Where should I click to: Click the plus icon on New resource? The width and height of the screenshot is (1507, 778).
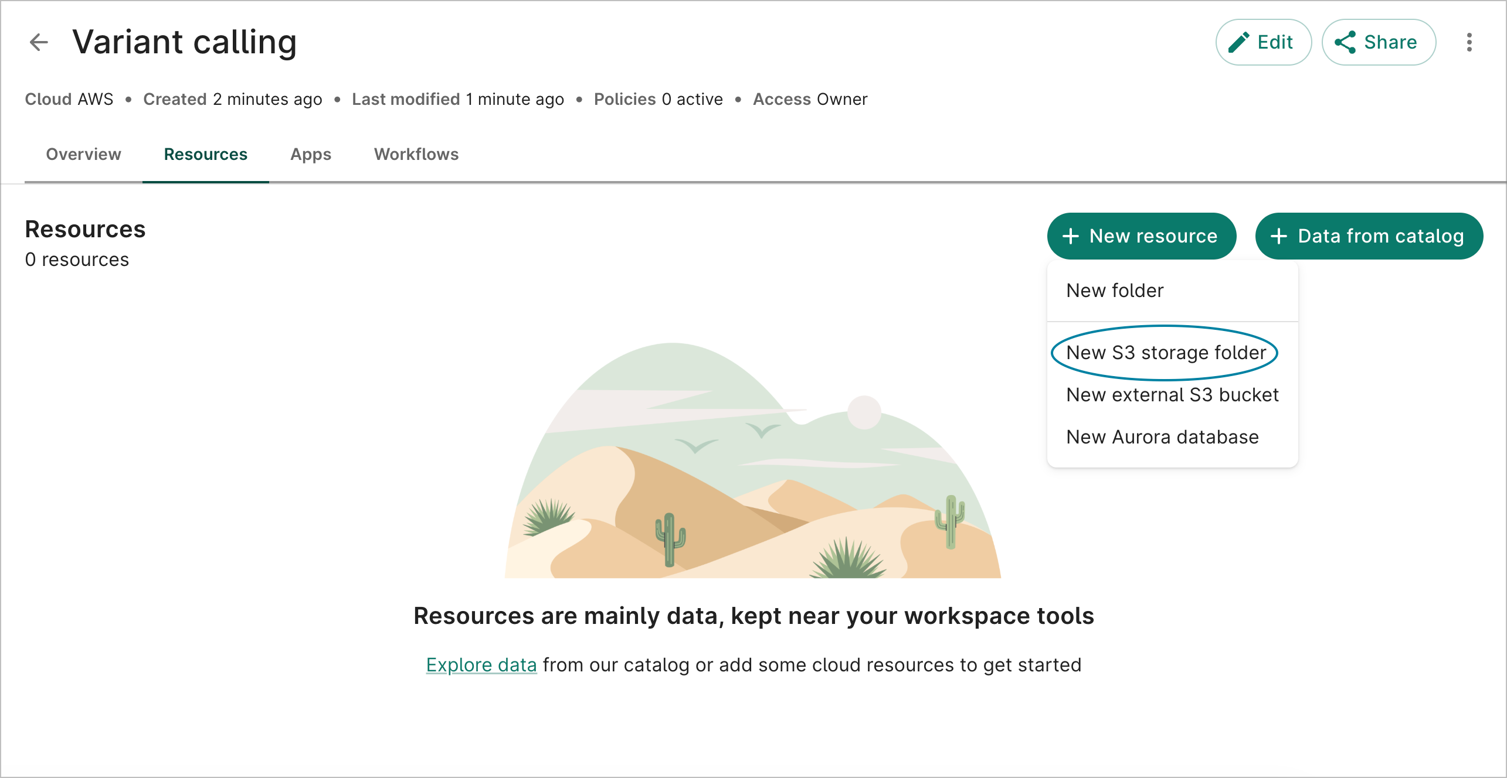1071,236
